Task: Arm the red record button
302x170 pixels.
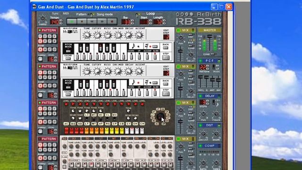Action: tap(112, 22)
